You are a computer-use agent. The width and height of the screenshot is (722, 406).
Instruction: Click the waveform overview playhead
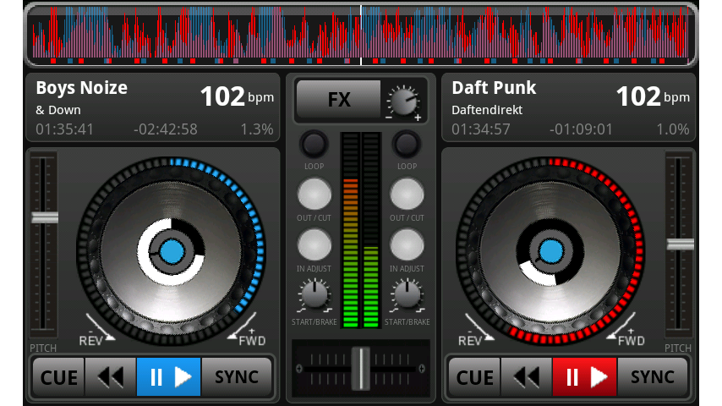(361, 35)
